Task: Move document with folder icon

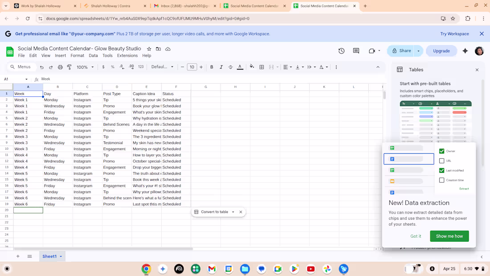Action: (159, 49)
